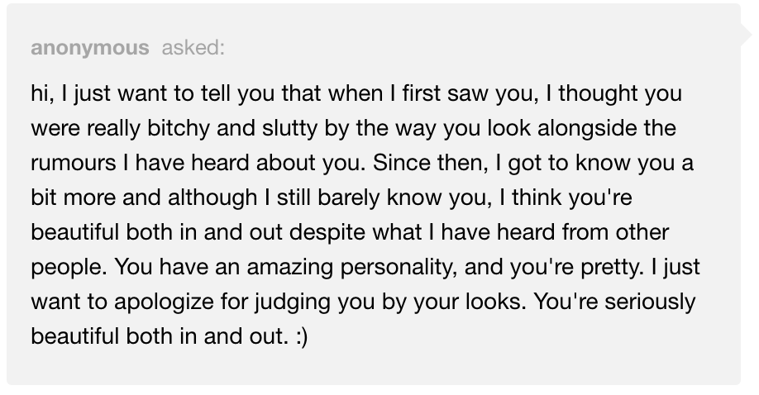Click the word "rumours" in the message
Viewport: 759px width, 395px height.
pos(73,163)
